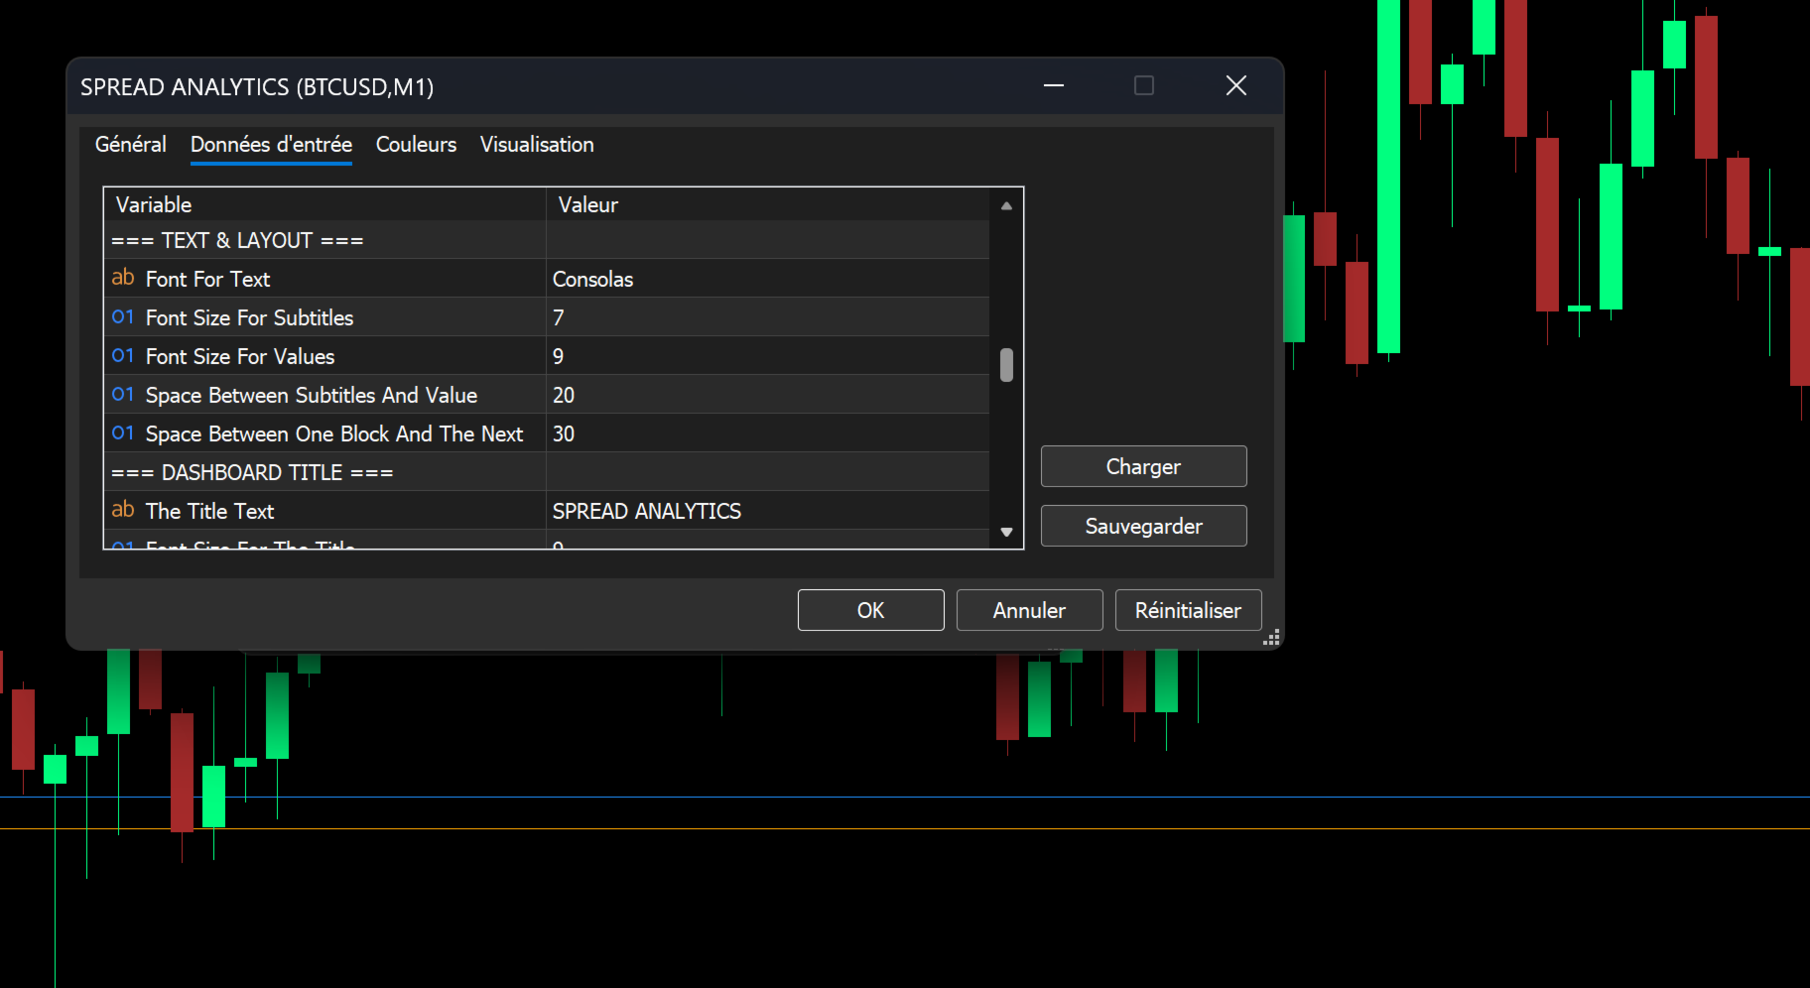Click the scroll down arrow in variables list
This screenshot has width=1810, height=988.
tap(1006, 532)
